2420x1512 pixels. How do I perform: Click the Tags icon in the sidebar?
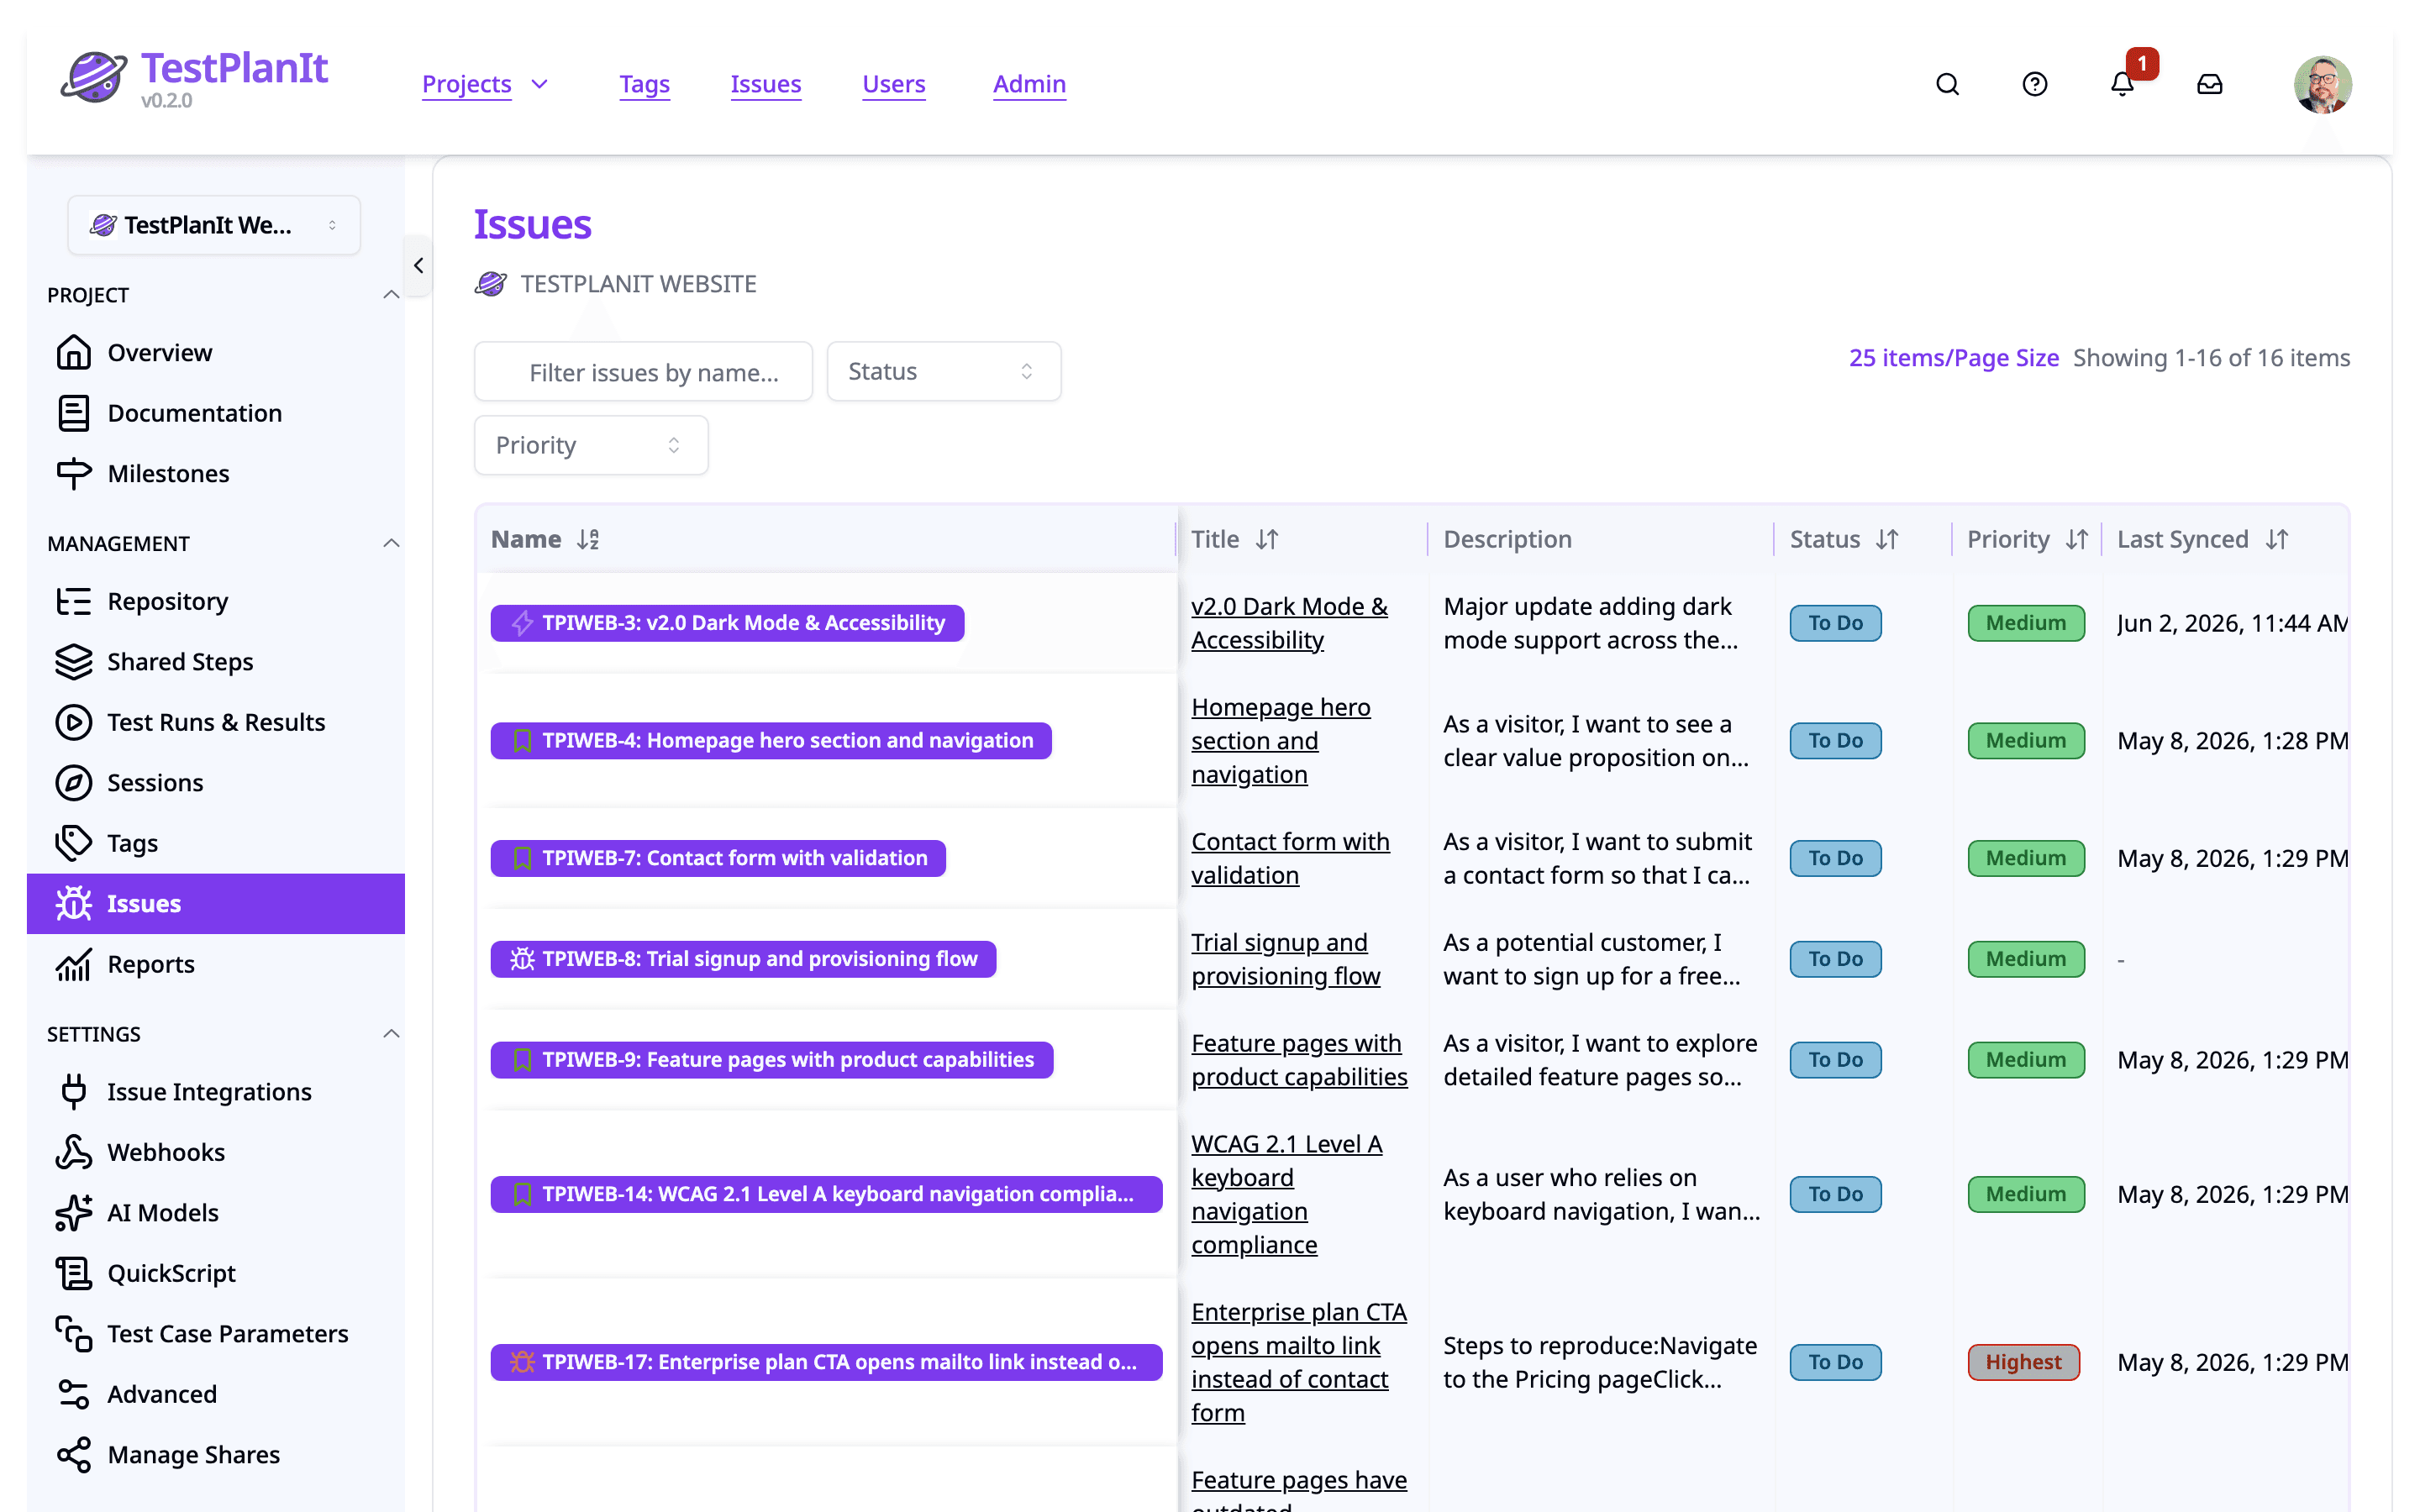[74, 843]
